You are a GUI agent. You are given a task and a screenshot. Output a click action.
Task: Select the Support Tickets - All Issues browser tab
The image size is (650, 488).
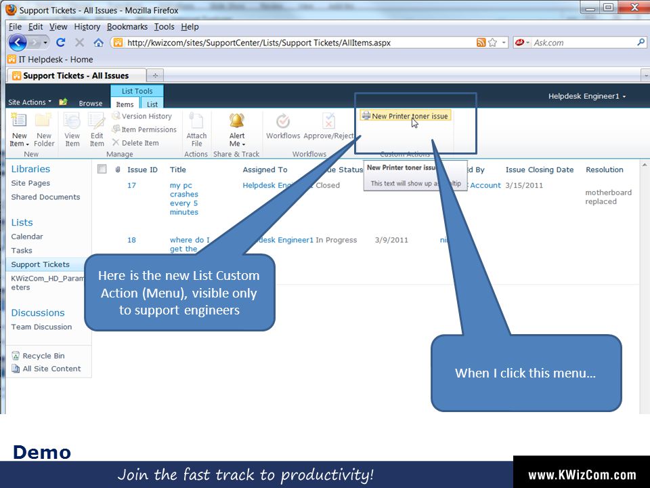pos(77,75)
